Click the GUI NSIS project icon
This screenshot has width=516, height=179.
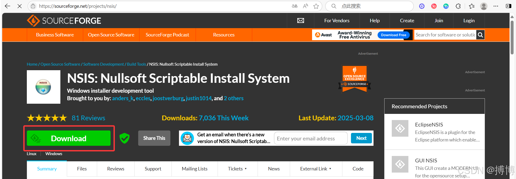[400, 164]
